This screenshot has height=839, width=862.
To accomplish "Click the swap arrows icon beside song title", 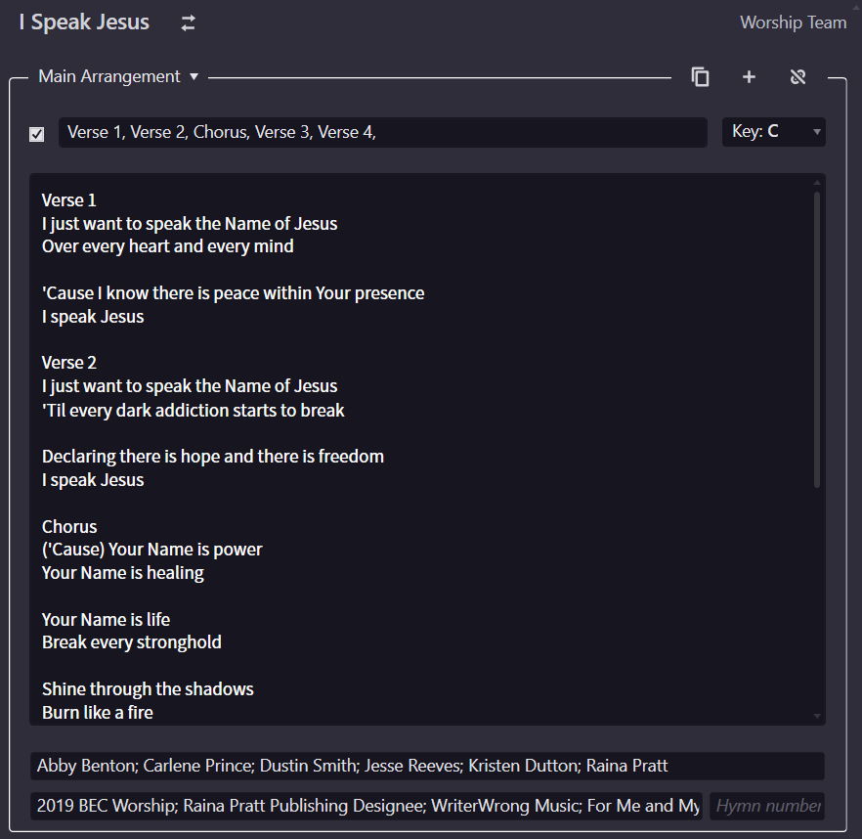I will click(188, 23).
